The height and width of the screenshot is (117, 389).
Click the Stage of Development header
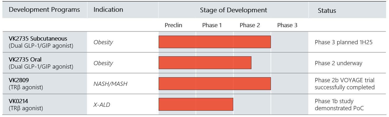(x=233, y=10)
